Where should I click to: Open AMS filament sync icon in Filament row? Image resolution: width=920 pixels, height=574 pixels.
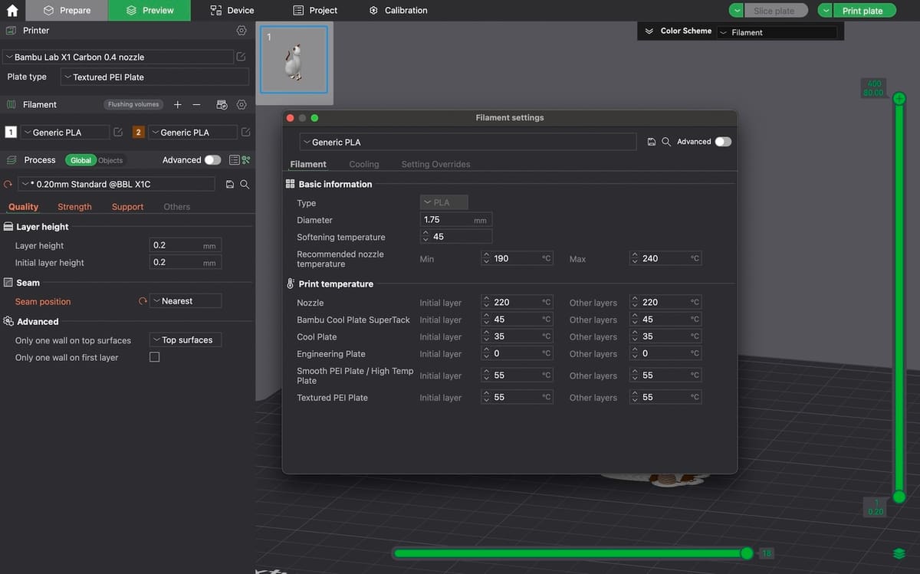point(222,104)
